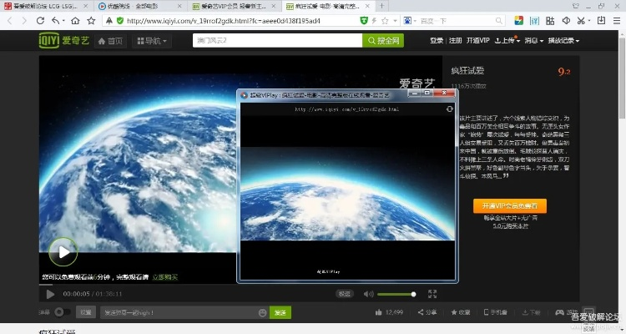Image resolution: width=626 pixels, height=334 pixels.
Task: Click the danmaku comment input field
Action: point(177,312)
